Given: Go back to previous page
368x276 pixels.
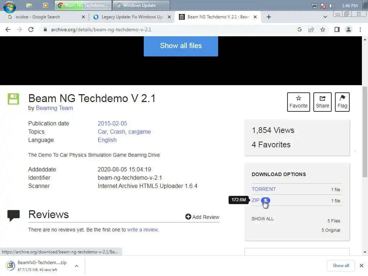Looking at the screenshot, I should (x=8, y=29).
